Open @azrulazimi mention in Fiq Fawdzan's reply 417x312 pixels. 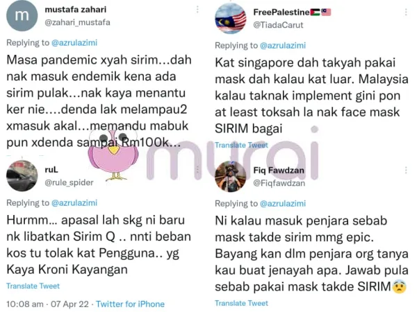click(x=283, y=203)
